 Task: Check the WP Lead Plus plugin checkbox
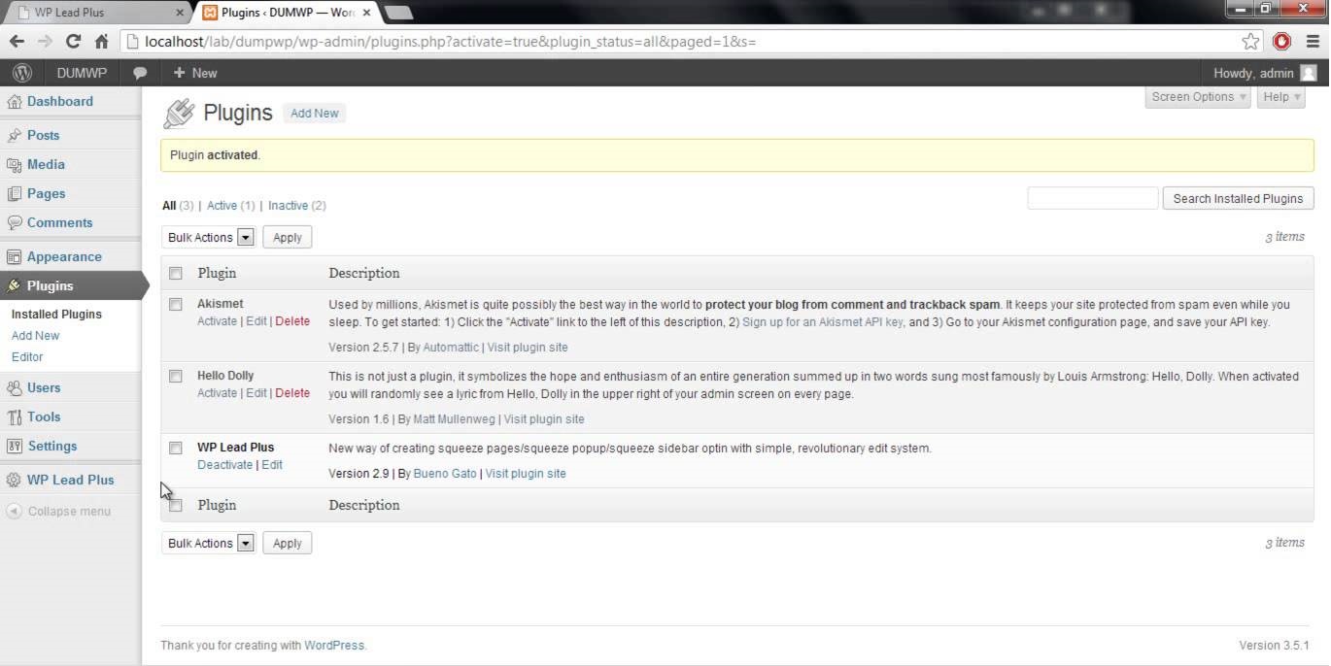176,448
